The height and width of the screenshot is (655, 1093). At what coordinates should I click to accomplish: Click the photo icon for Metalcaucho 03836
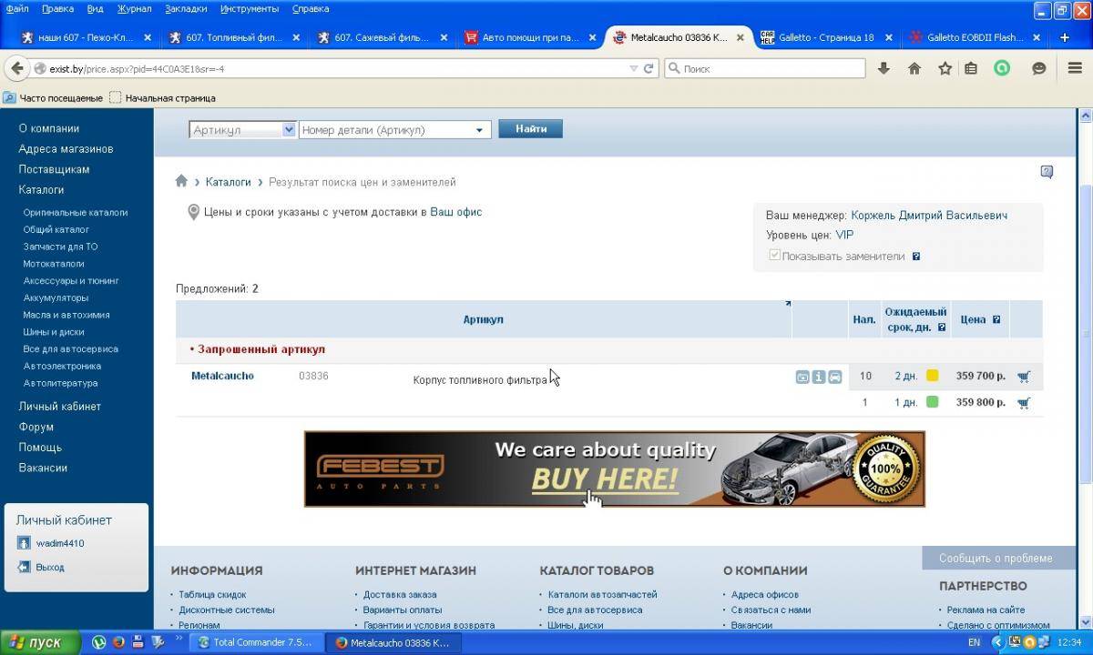pos(802,377)
